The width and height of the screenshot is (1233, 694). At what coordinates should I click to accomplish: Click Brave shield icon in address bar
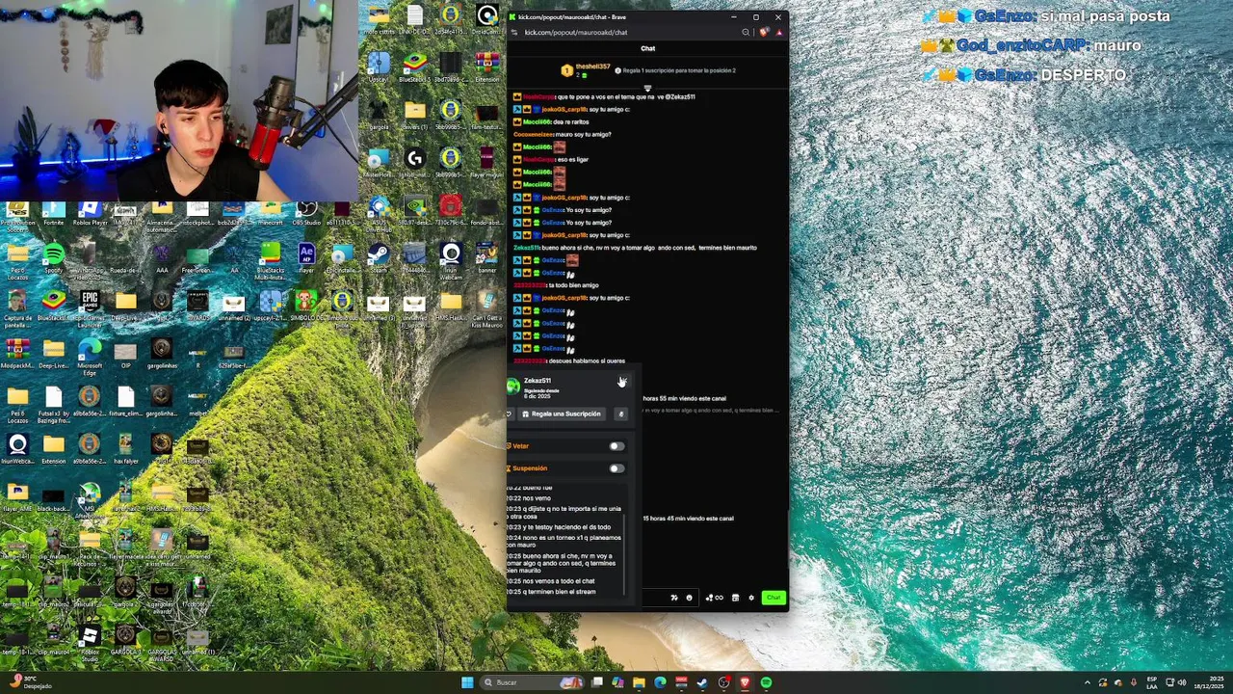[764, 32]
